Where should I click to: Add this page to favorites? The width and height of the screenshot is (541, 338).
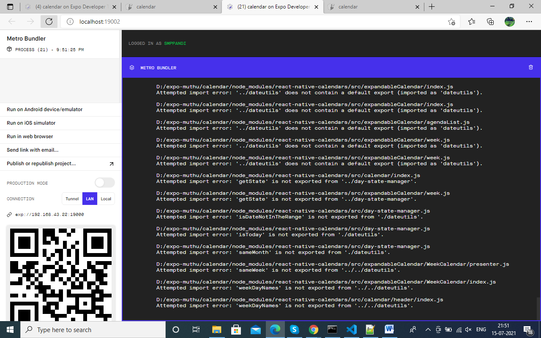tap(451, 21)
